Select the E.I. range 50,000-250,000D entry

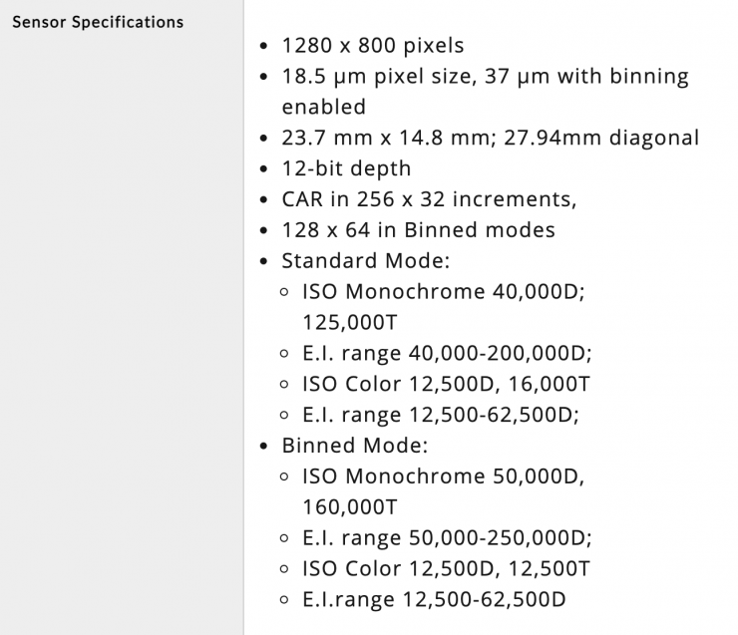click(447, 537)
